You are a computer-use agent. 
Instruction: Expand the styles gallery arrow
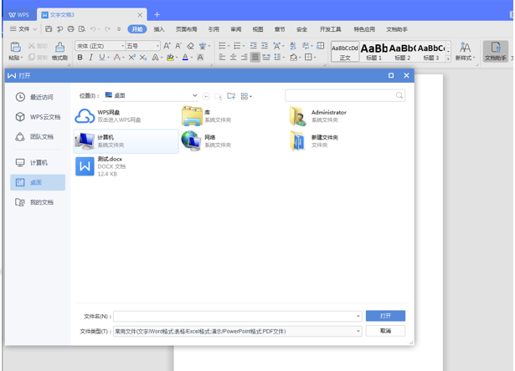[x=448, y=58]
